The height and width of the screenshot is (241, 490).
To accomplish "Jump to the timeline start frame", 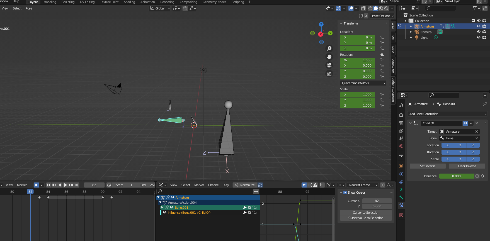I will (x=48, y=185).
